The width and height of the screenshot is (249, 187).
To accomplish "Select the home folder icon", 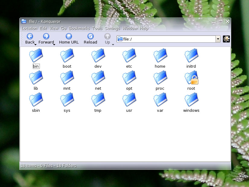I will 160,55.
